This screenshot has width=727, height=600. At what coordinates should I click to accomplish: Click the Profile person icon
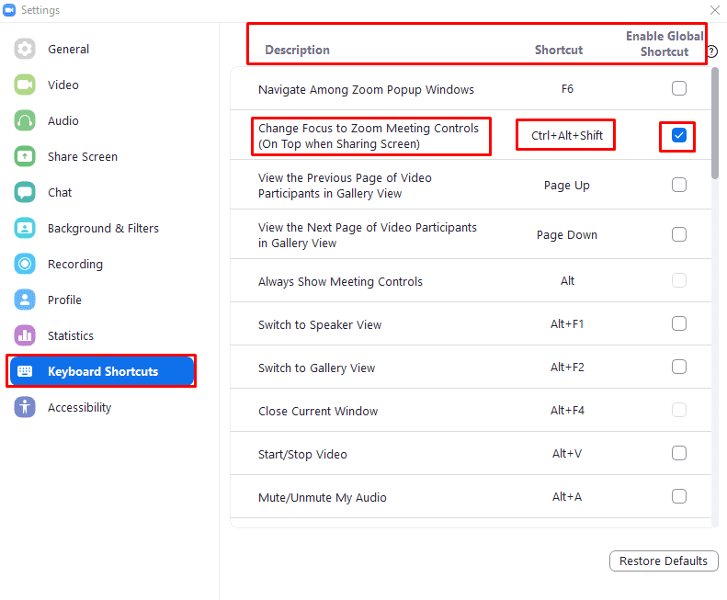click(25, 300)
